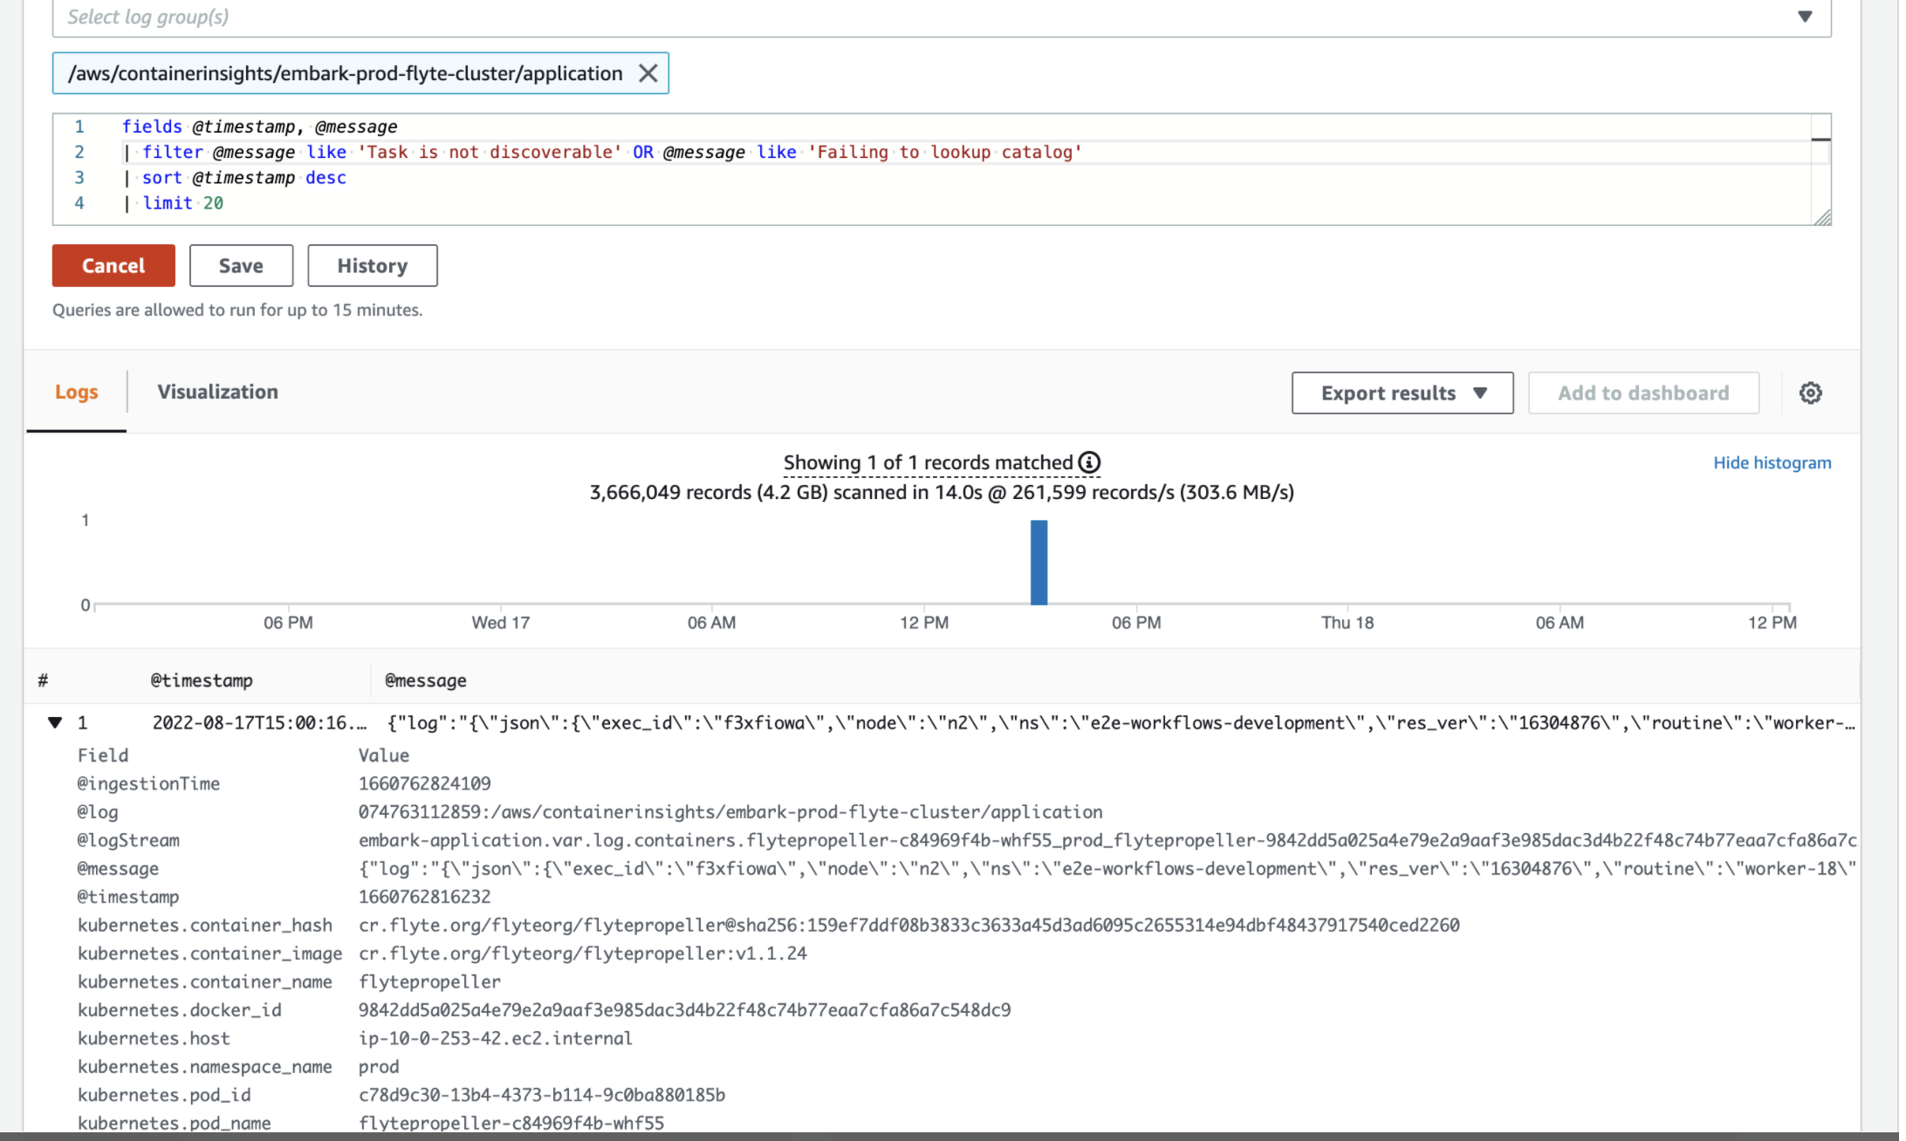This screenshot has width=1906, height=1141.
Task: Click the @message column header
Action: click(x=425, y=680)
